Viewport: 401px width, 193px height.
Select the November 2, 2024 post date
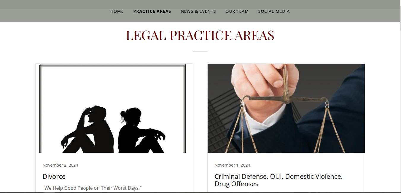(60, 165)
